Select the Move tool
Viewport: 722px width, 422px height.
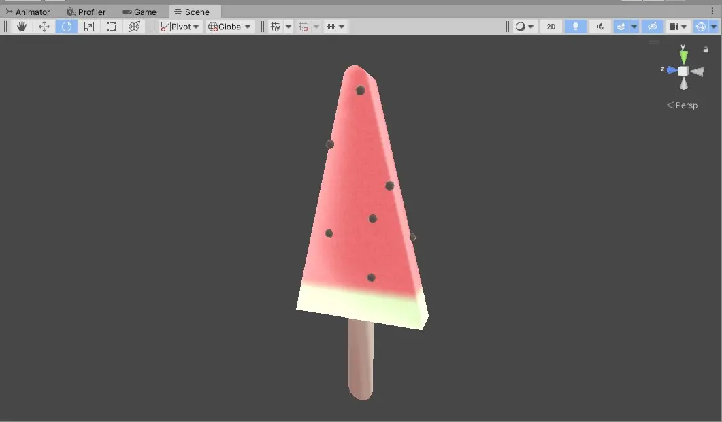point(44,26)
